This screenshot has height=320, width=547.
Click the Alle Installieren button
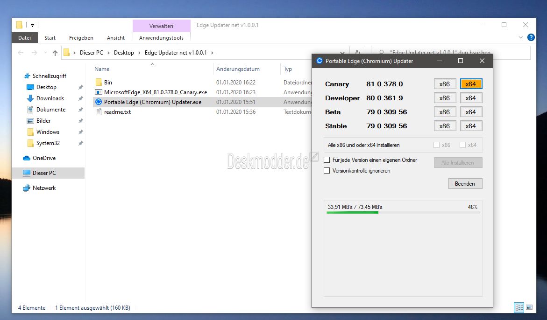point(458,163)
